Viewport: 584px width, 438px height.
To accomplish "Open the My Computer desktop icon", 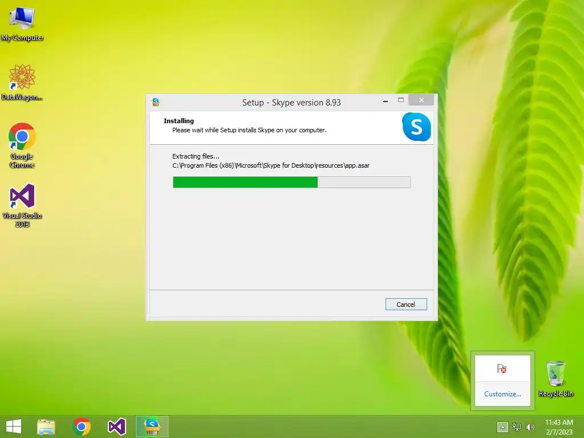I will [x=22, y=24].
